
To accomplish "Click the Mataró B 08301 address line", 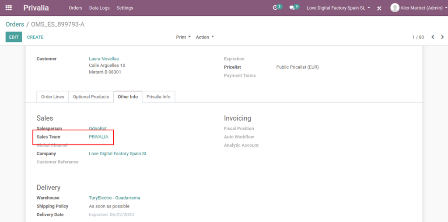I will tap(105, 72).
